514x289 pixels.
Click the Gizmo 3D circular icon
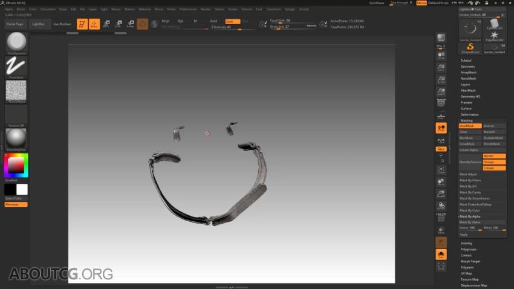tap(143, 24)
